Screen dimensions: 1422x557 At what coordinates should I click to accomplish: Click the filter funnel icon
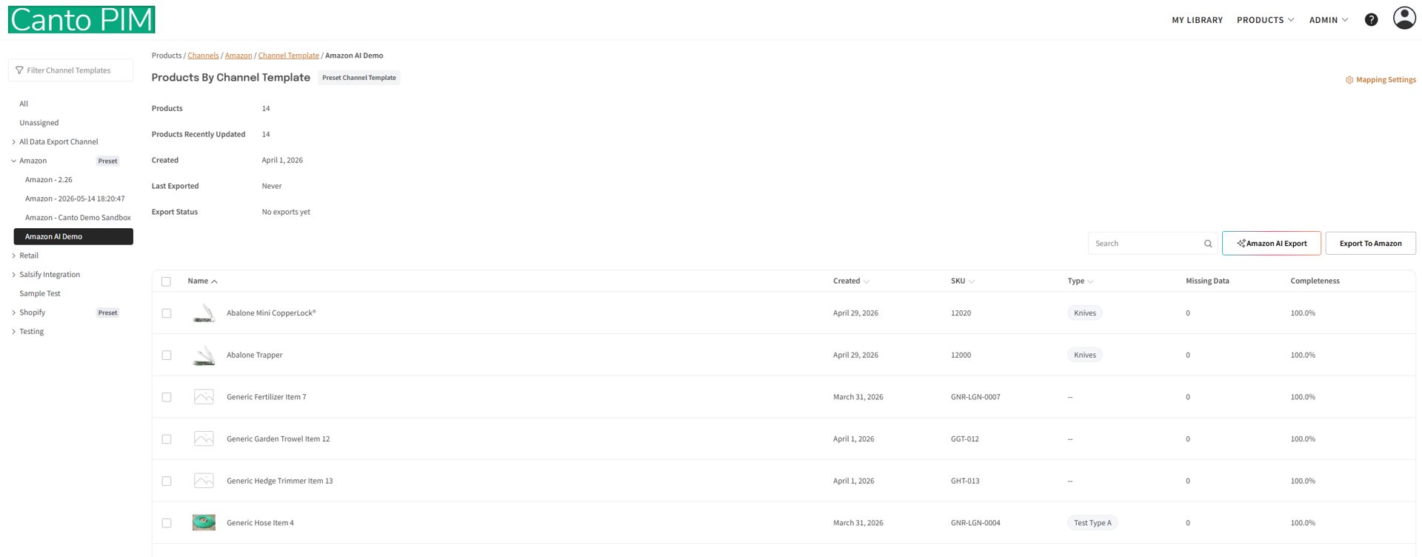(x=19, y=70)
